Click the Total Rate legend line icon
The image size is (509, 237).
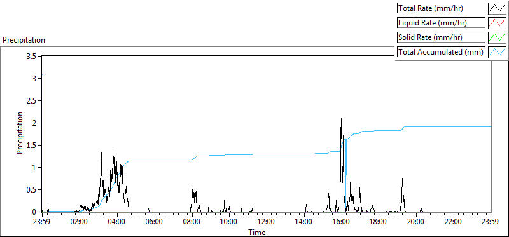[x=498, y=8]
